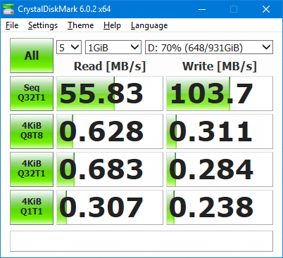
Task: Click the 4KiB Q32T1 read result 0.683
Action: click(110, 169)
